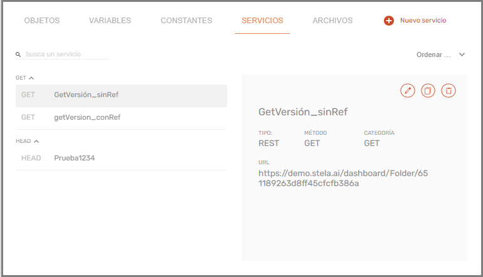Open the ARCHIVOS tab

(332, 20)
